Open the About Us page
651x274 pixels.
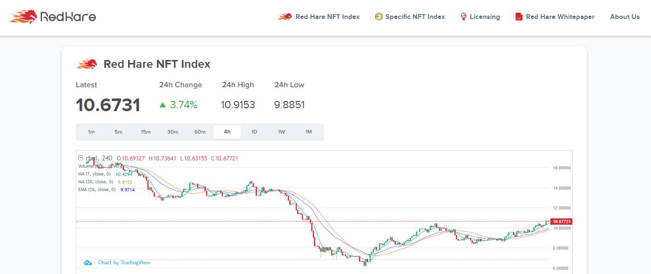click(625, 17)
